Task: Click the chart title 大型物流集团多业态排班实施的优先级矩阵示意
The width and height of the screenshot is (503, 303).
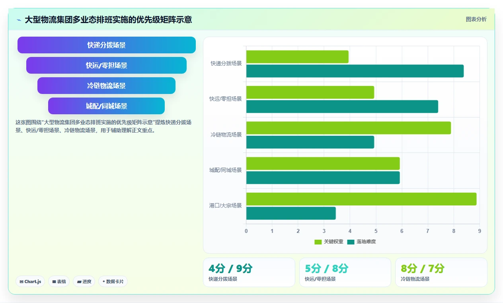Action: pyautogui.click(x=108, y=20)
